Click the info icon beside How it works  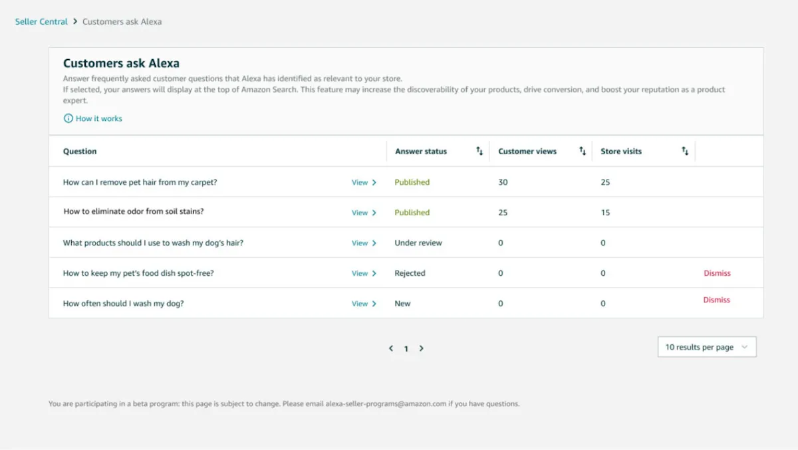point(68,118)
